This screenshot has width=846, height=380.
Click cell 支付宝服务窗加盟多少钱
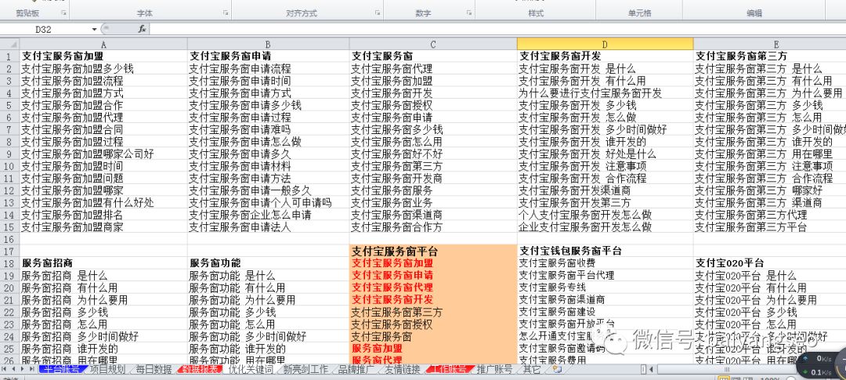pyautogui.click(x=103, y=68)
